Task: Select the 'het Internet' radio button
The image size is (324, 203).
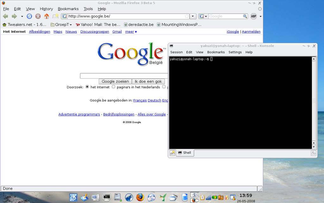Action: click(x=87, y=87)
